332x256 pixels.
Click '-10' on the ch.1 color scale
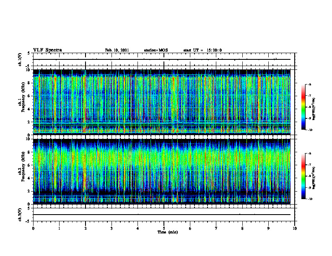[310, 130]
